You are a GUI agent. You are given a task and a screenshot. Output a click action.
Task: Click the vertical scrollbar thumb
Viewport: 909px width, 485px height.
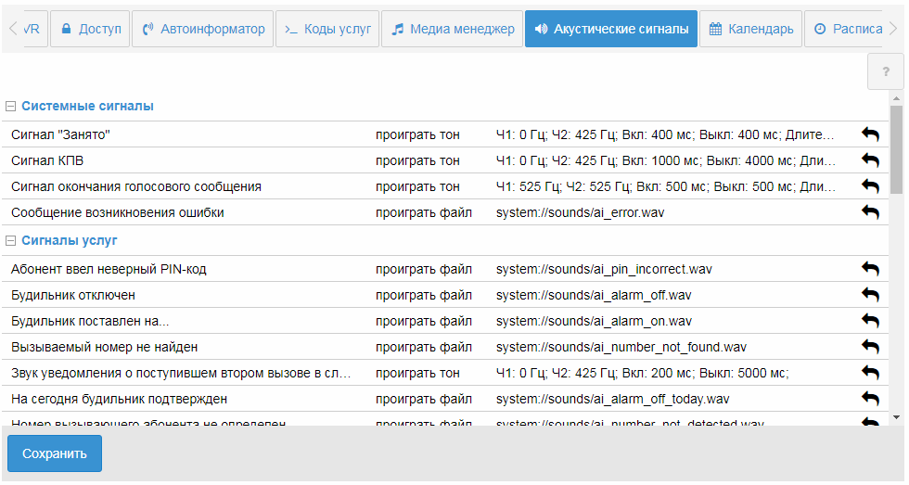(x=896, y=148)
